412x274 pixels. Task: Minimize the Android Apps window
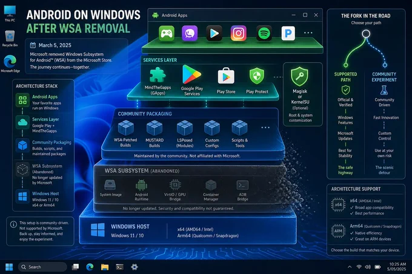point(293,15)
